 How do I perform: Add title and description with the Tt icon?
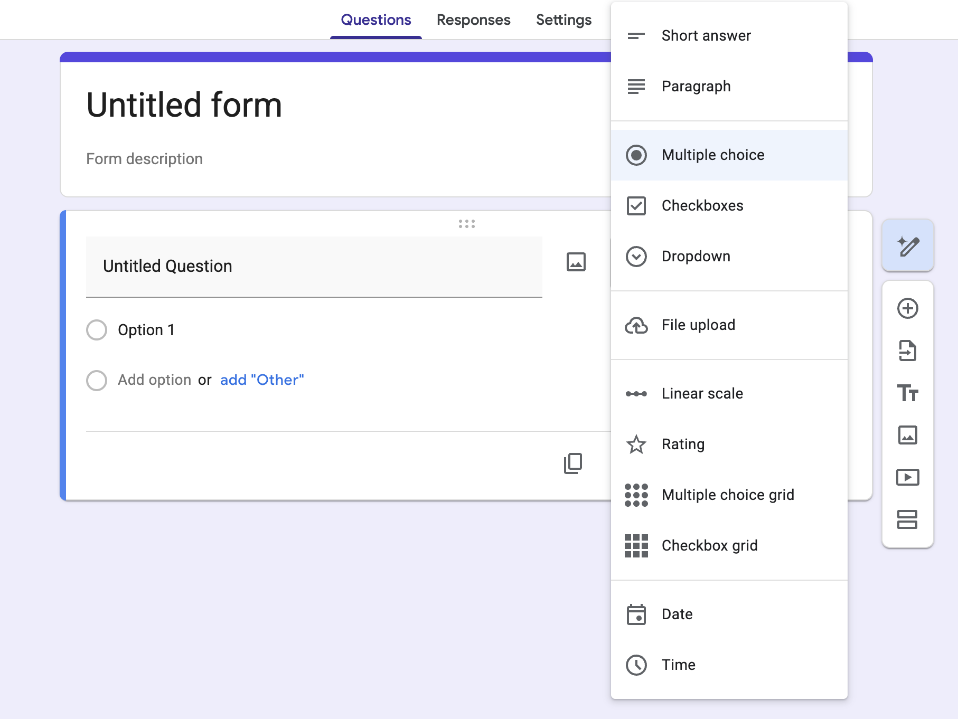[908, 393]
